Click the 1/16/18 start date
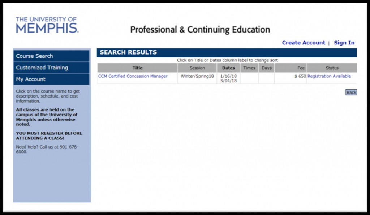The height and width of the screenshot is (215, 370). point(228,76)
